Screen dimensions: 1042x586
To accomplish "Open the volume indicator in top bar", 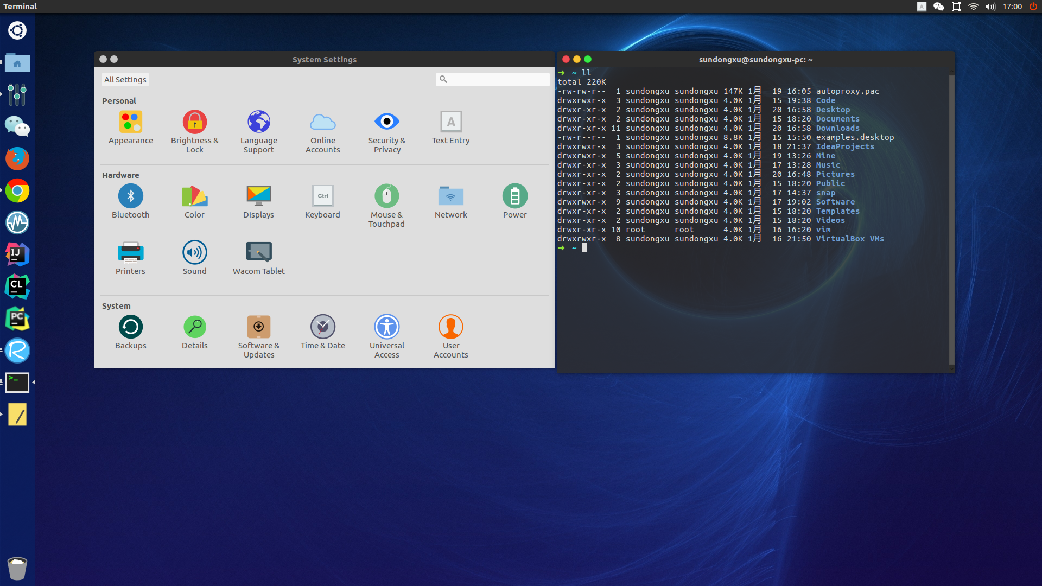I will point(991,7).
